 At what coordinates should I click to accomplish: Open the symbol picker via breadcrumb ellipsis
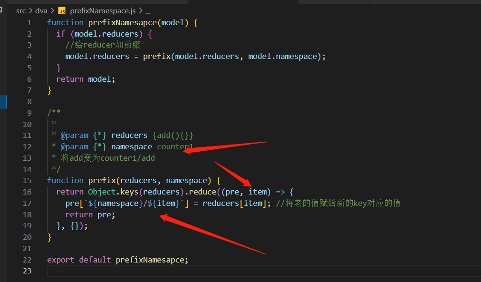click(147, 10)
